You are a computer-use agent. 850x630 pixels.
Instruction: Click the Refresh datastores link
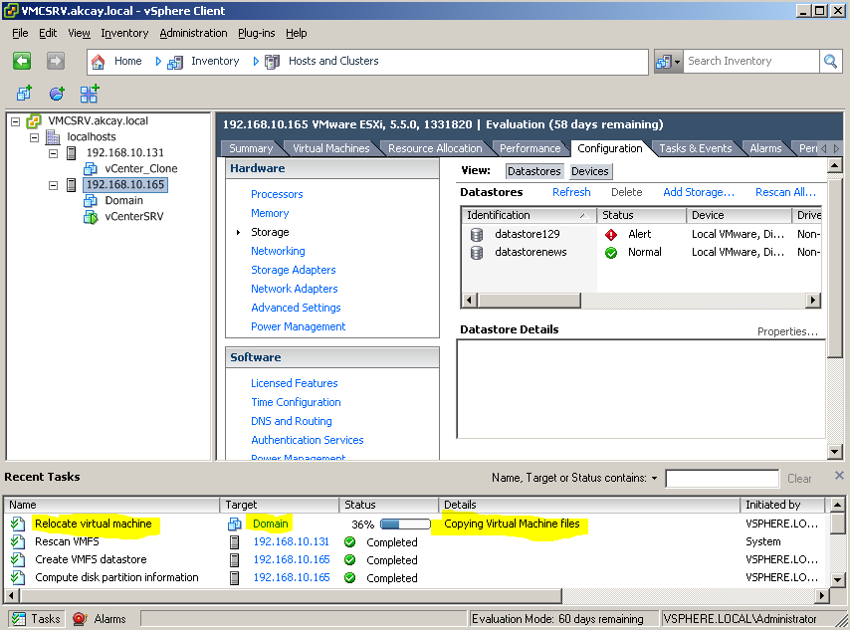[571, 192]
